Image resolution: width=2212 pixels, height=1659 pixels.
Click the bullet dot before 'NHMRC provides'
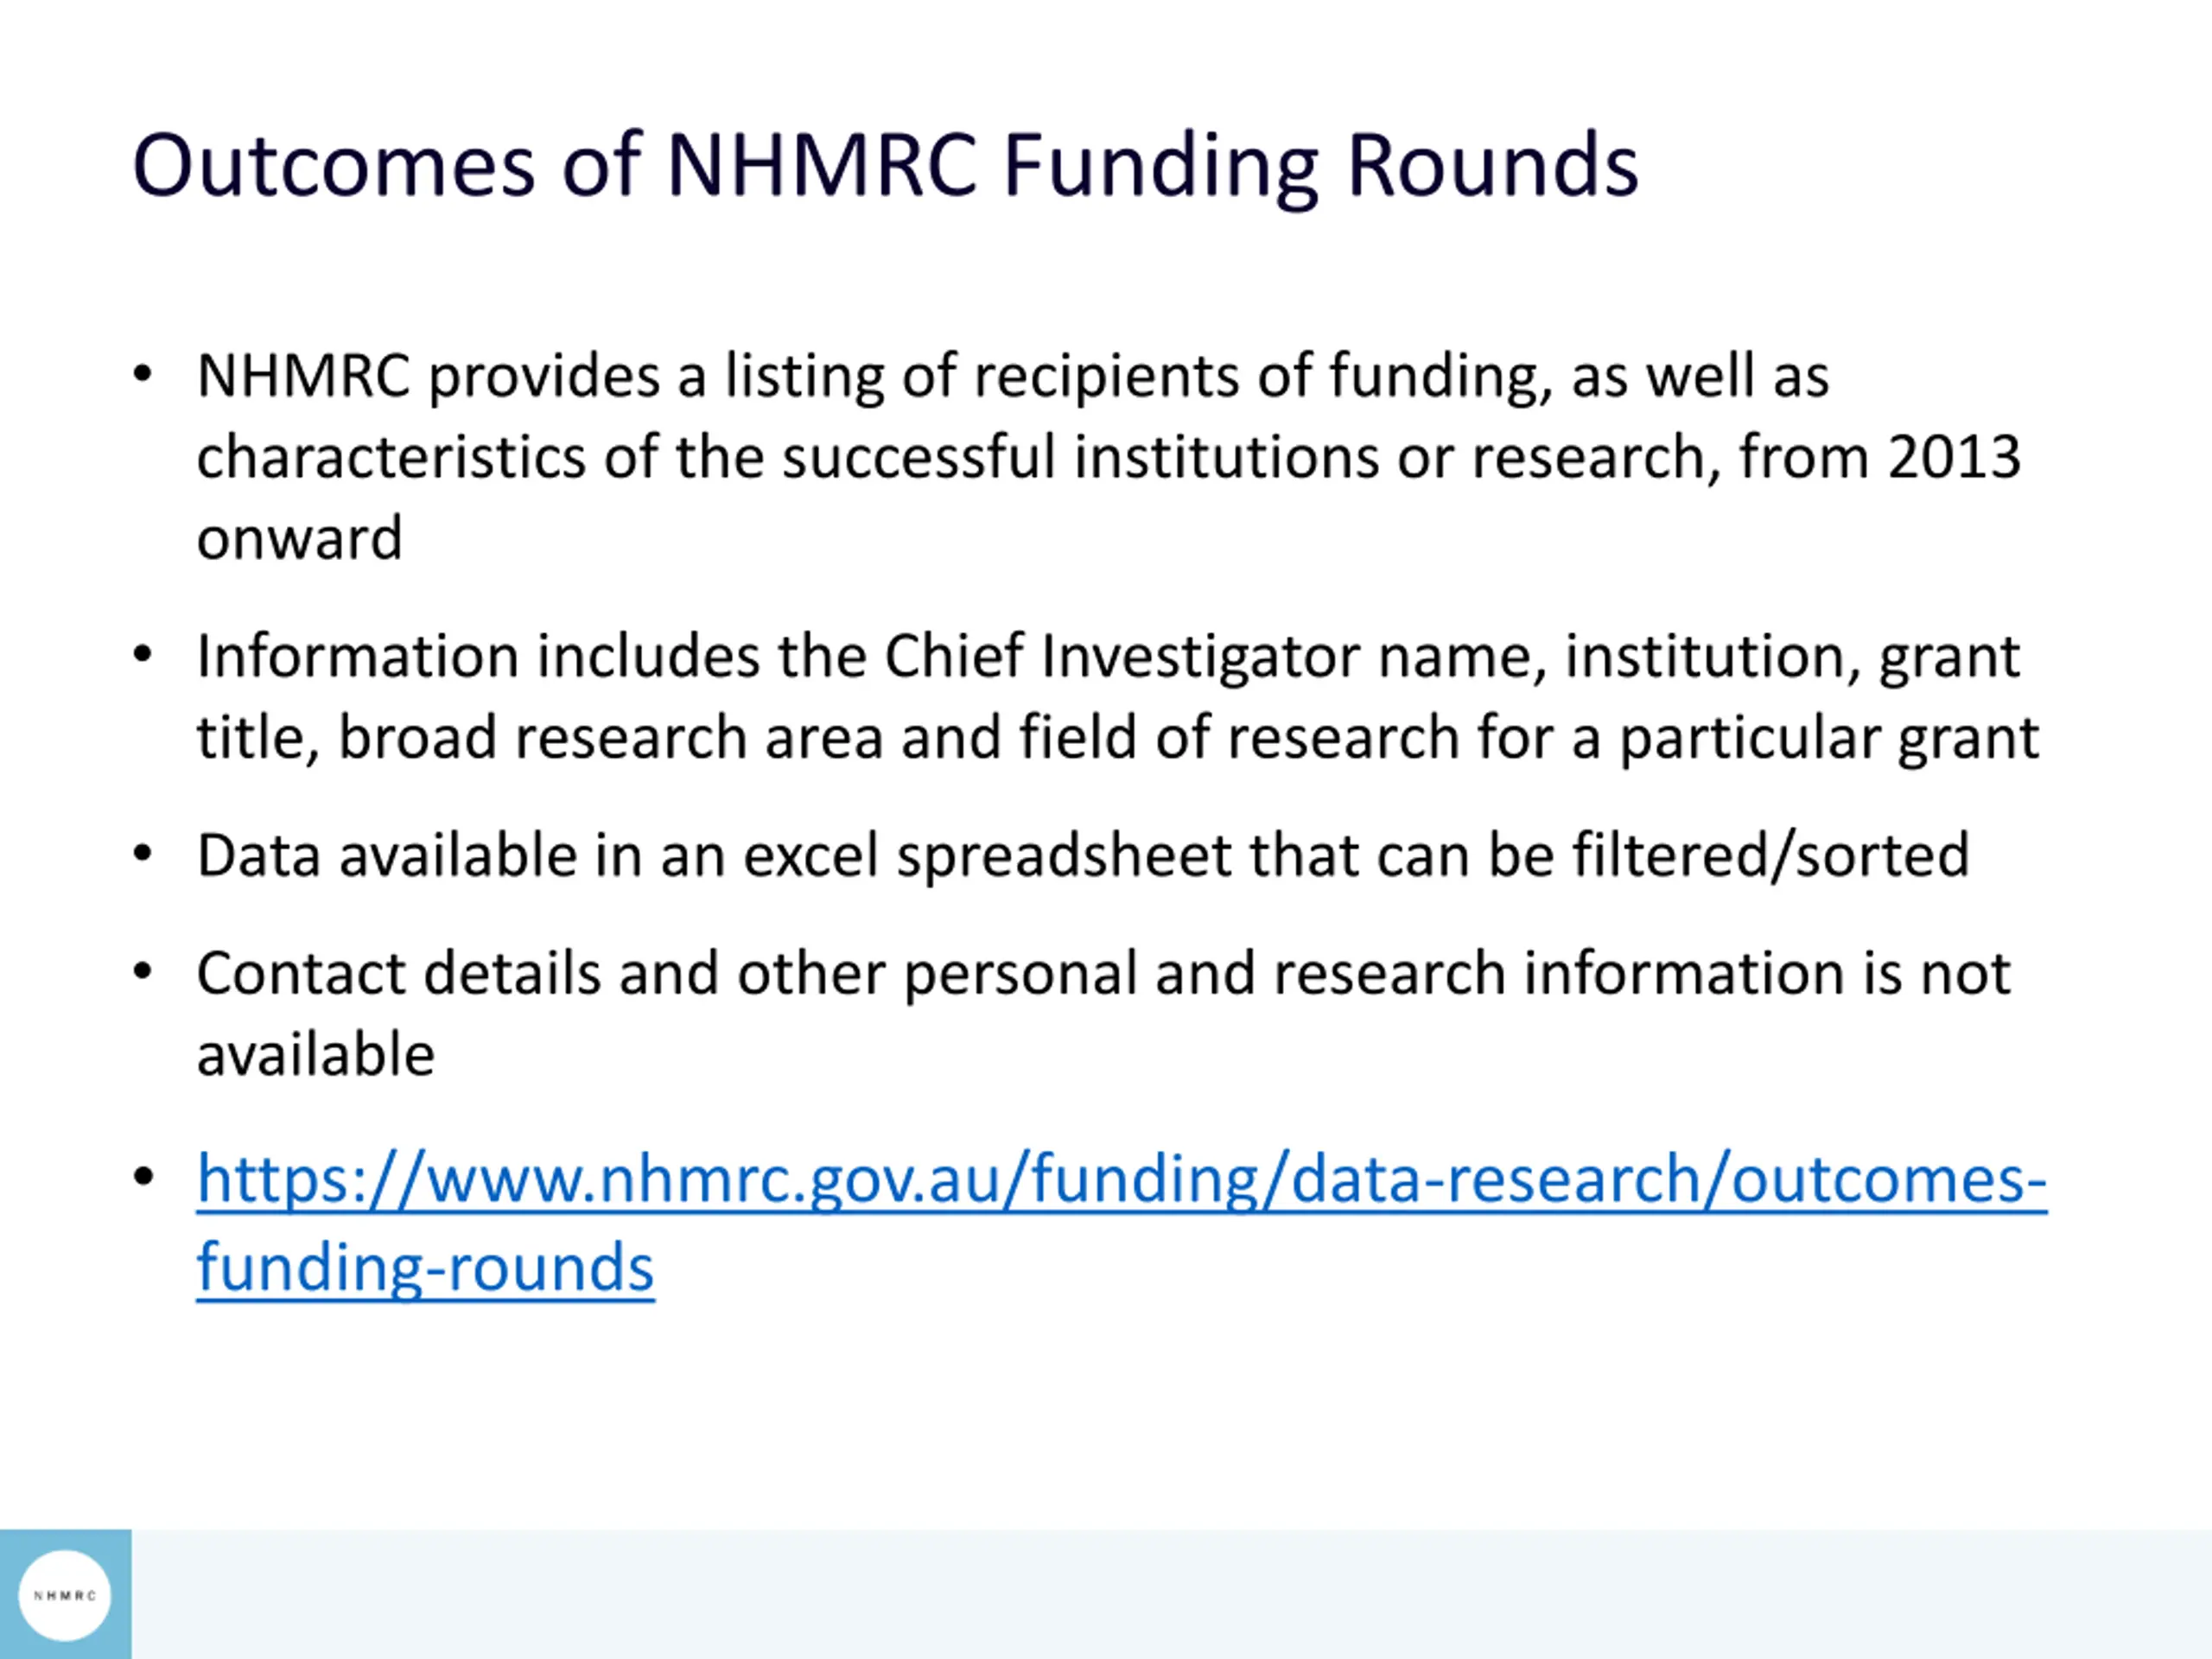143,375
